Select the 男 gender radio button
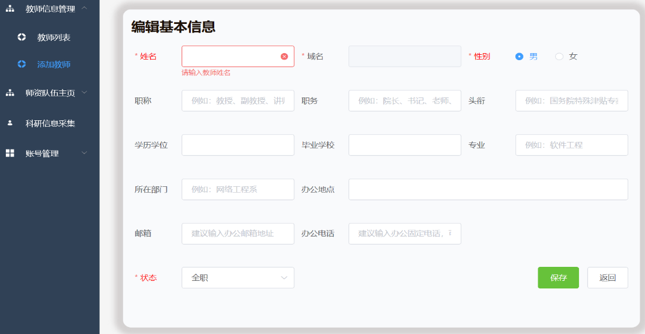Image resolution: width=645 pixels, height=334 pixels. (520, 57)
